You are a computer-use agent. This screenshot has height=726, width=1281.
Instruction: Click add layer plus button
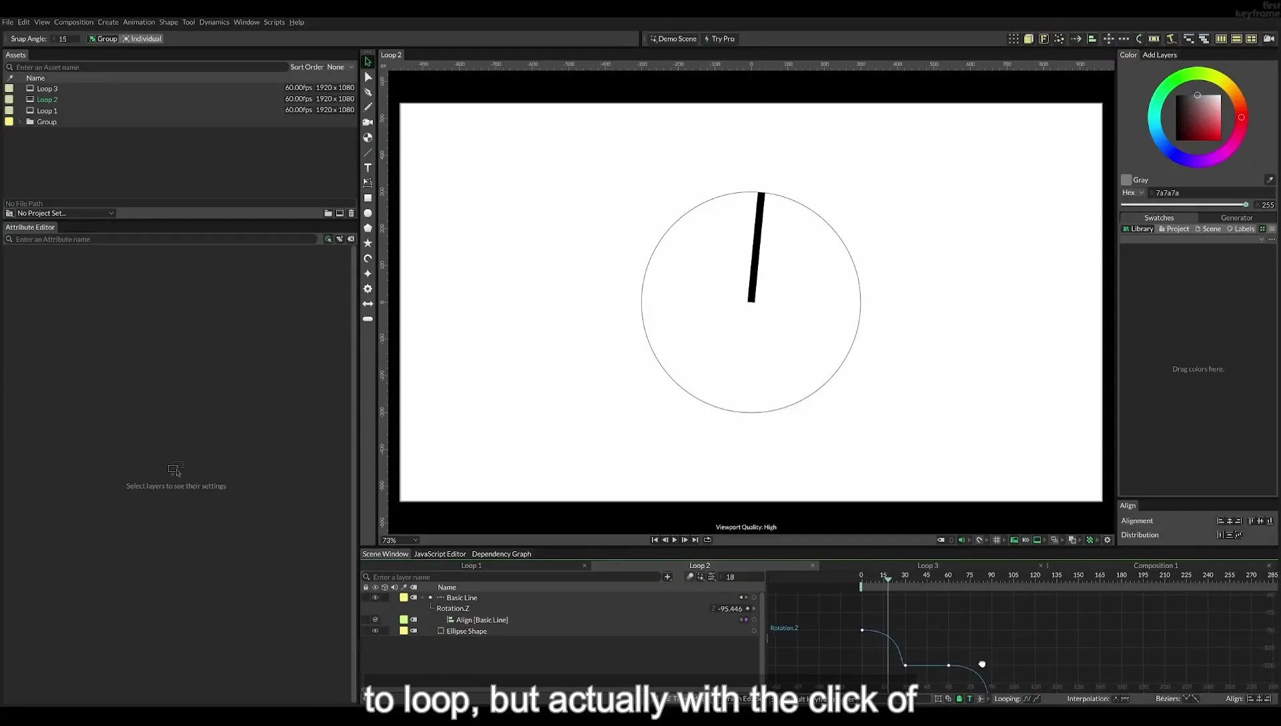pos(667,577)
